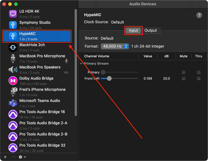Select Pro Tools Audio Bridge 32

37,148
